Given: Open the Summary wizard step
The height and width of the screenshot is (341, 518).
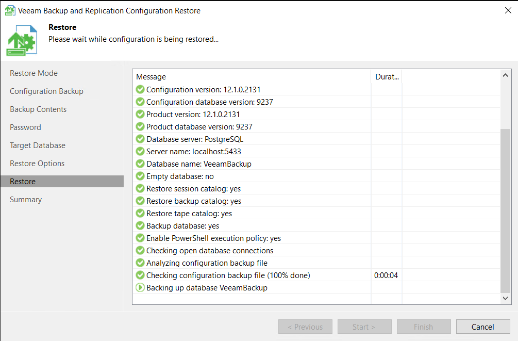Looking at the screenshot, I should pyautogui.click(x=26, y=200).
